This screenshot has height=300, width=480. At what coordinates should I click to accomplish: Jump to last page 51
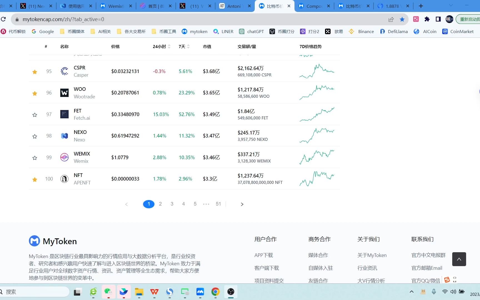pyautogui.click(x=218, y=204)
